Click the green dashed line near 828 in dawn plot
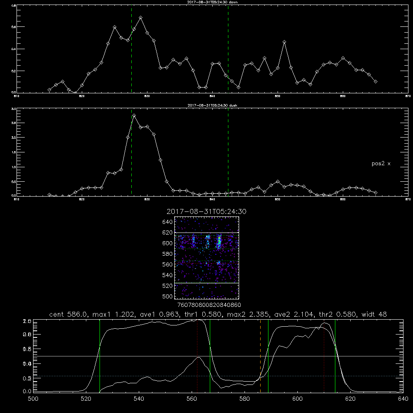The height and width of the screenshot is (413, 413). tap(131, 49)
